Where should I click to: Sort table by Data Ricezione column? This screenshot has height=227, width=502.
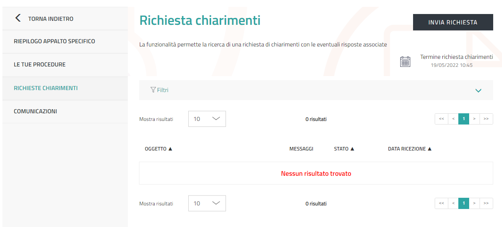point(409,149)
